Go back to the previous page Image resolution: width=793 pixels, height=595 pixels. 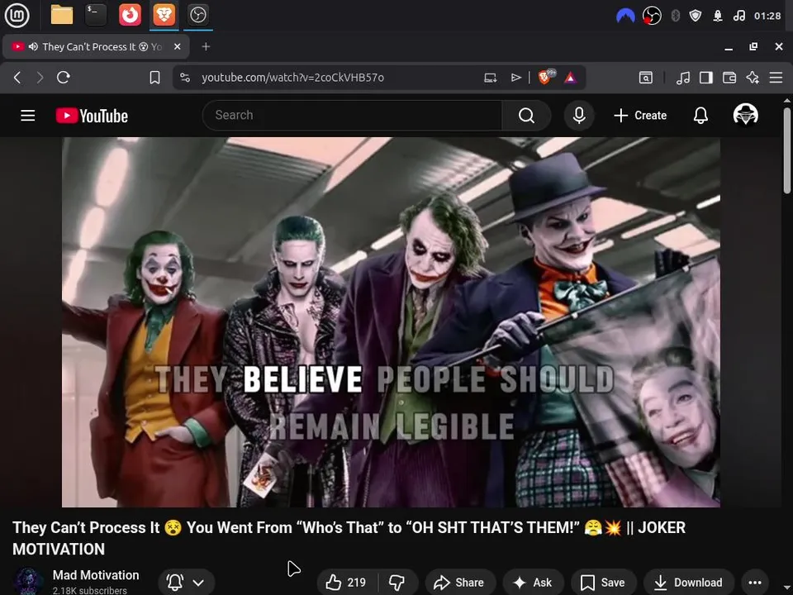pyautogui.click(x=17, y=78)
